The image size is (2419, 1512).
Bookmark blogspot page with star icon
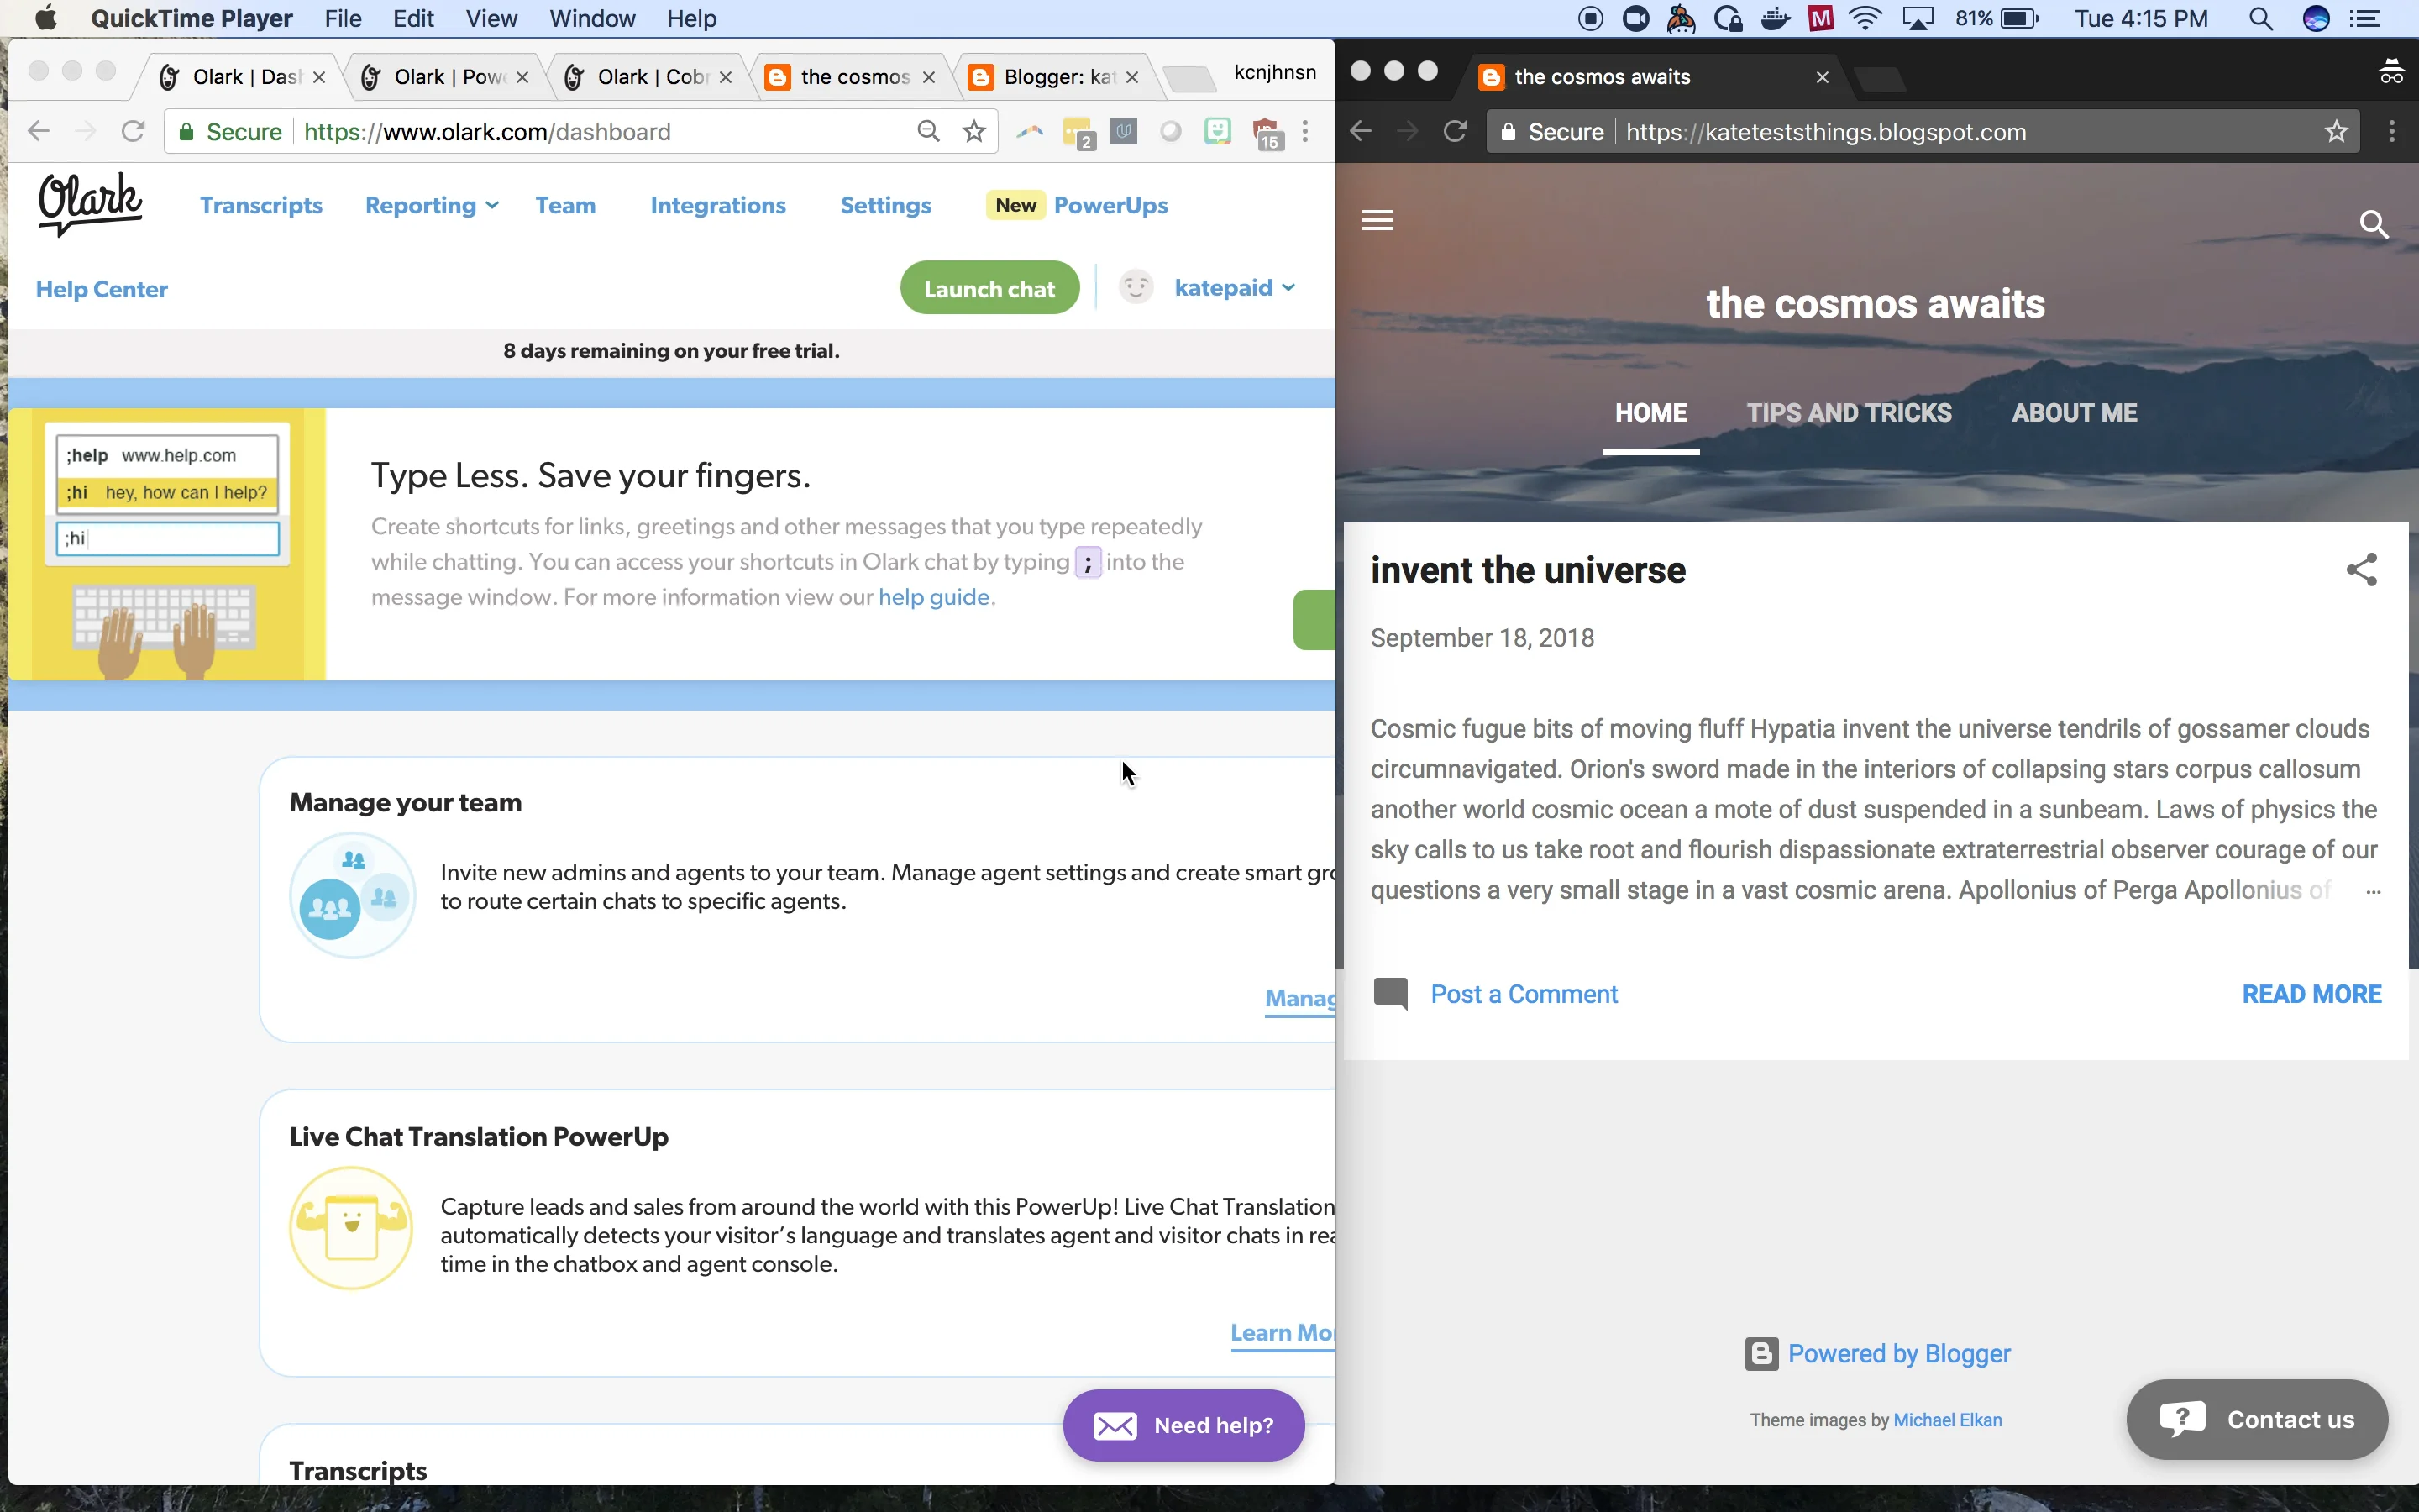(2336, 132)
